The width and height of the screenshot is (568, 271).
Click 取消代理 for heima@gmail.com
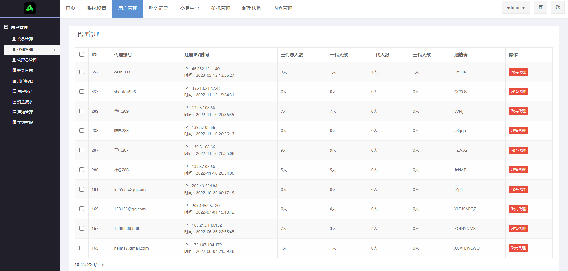[x=518, y=248]
